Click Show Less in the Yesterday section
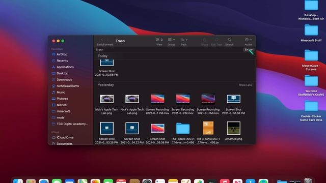The image size is (326, 183). 245,85
